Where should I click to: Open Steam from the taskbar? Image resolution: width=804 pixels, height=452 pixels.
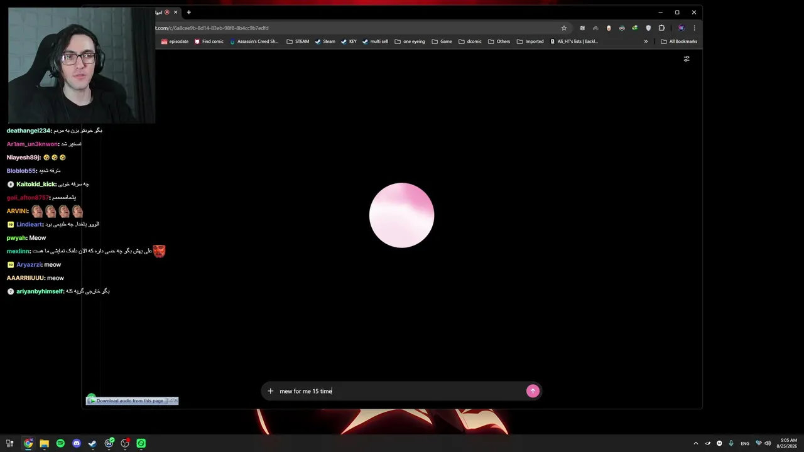[x=93, y=443]
